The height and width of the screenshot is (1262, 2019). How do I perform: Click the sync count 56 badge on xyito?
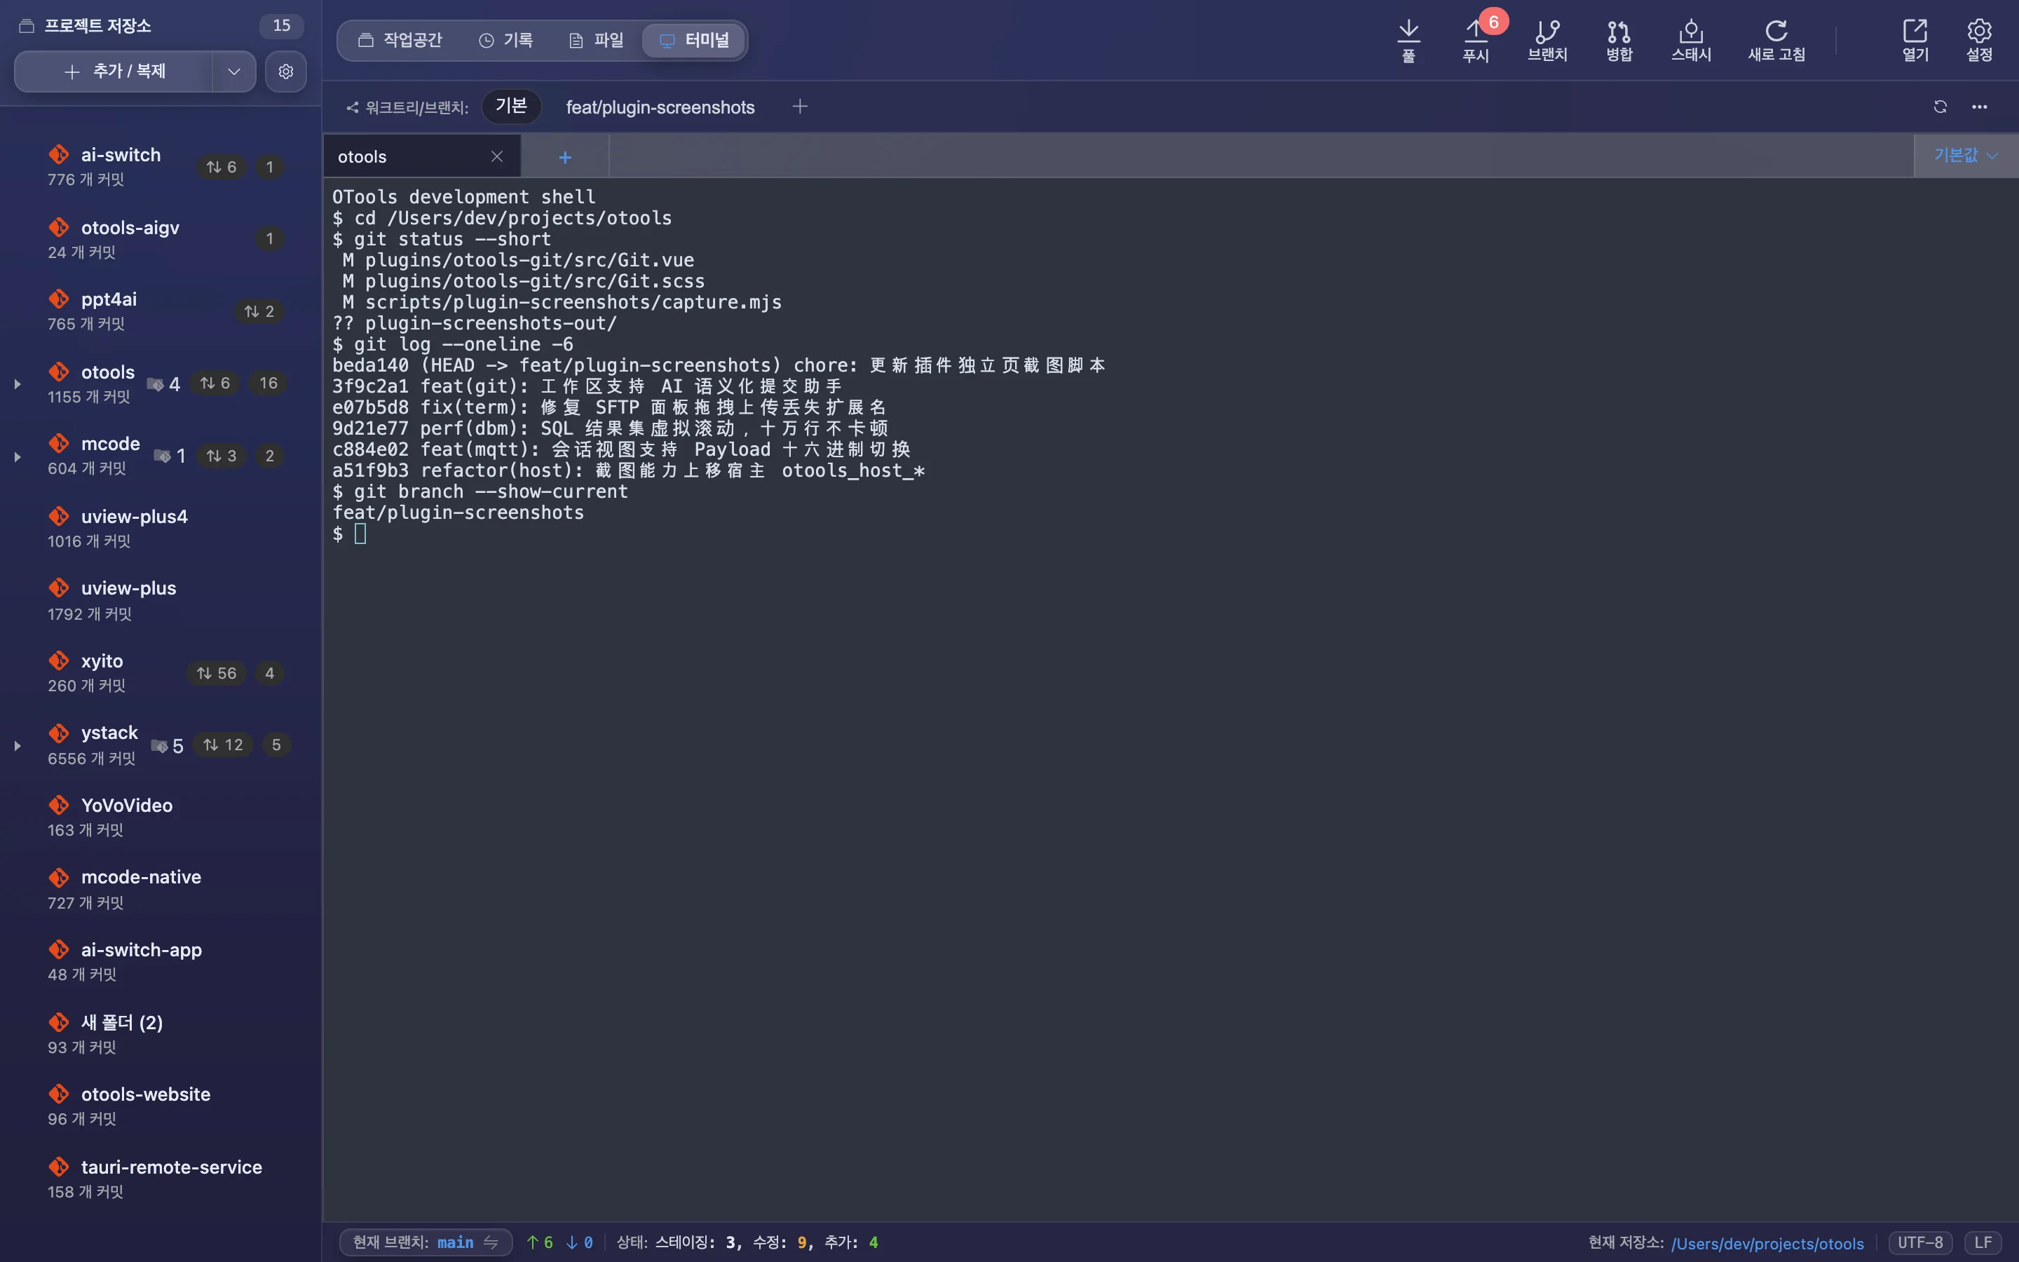217,673
